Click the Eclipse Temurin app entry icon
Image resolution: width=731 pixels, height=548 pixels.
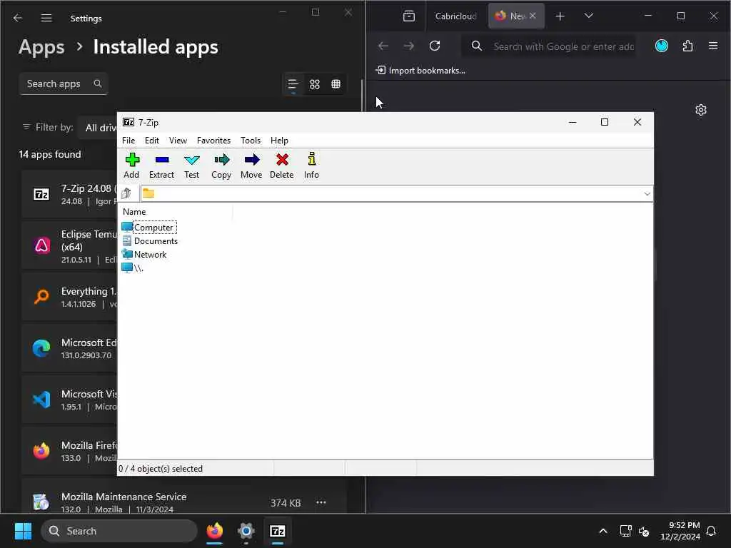(41, 245)
